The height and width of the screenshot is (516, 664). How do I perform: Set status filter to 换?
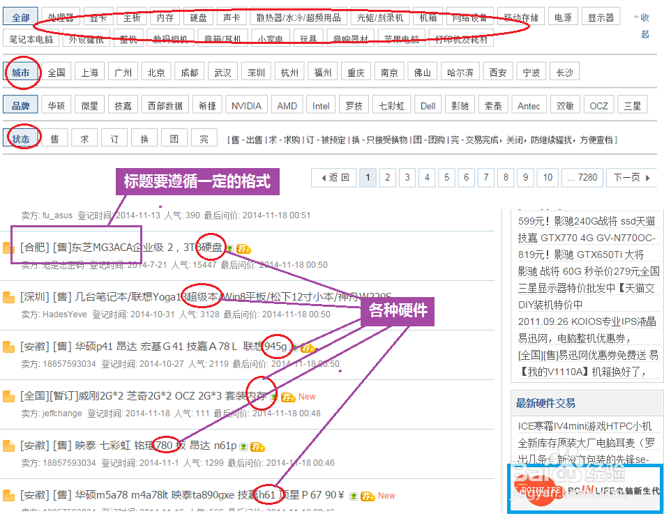click(144, 139)
